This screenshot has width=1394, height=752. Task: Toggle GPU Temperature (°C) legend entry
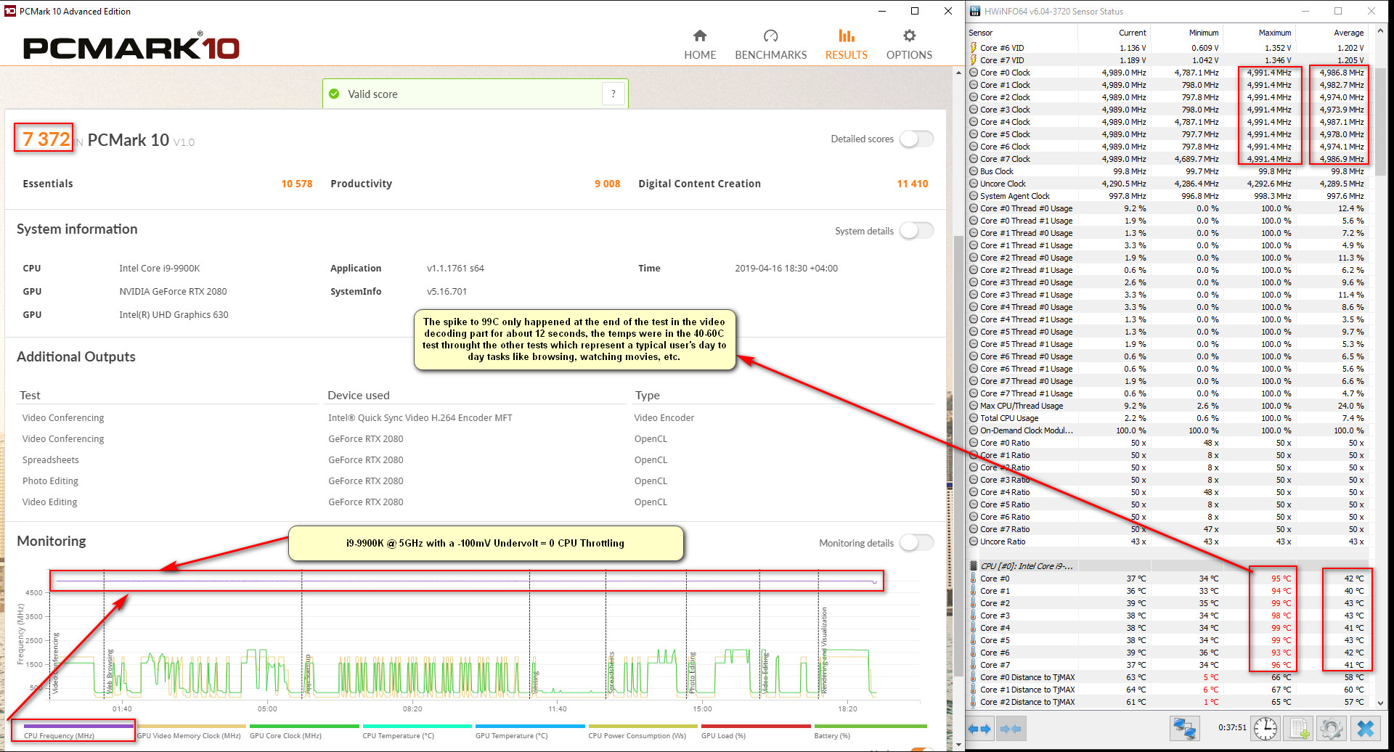[530, 731]
